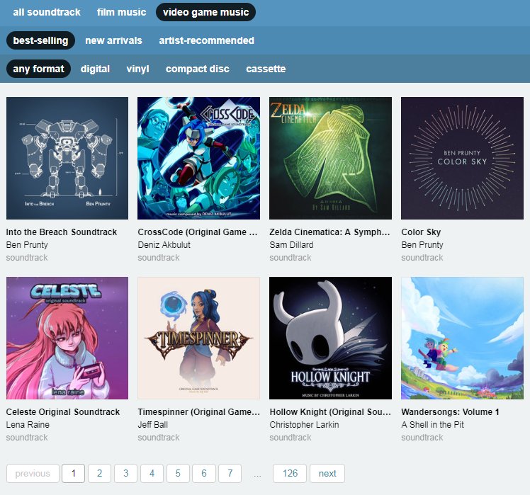The image size is (530, 495).
Task: Click the Into the Breach Soundtrack title
Action: [62, 232]
